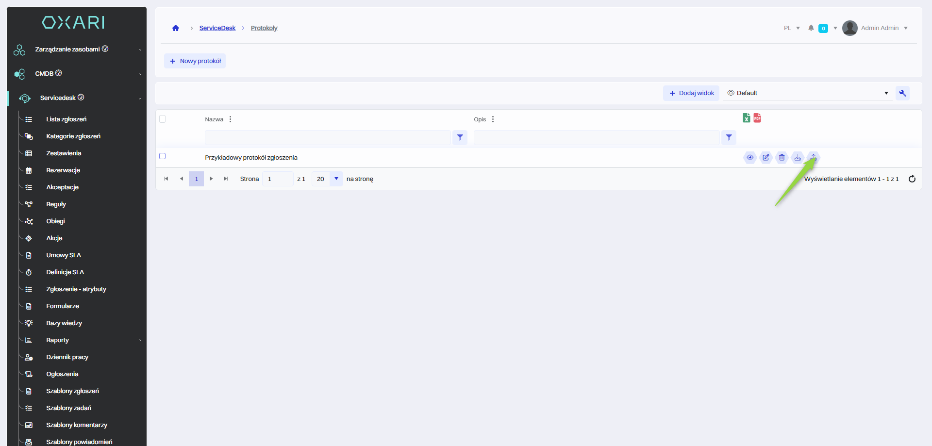Preview the protocol using the eye icon
The width and height of the screenshot is (932, 446).
click(750, 157)
